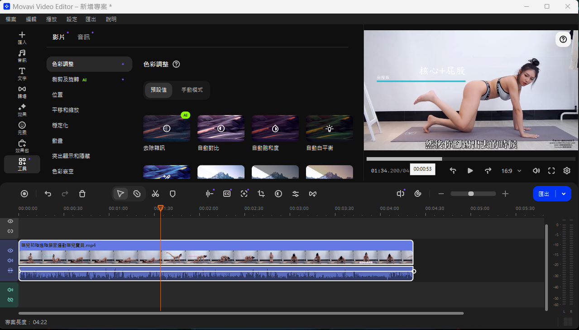Delete selected clip with trash icon

pos(82,193)
